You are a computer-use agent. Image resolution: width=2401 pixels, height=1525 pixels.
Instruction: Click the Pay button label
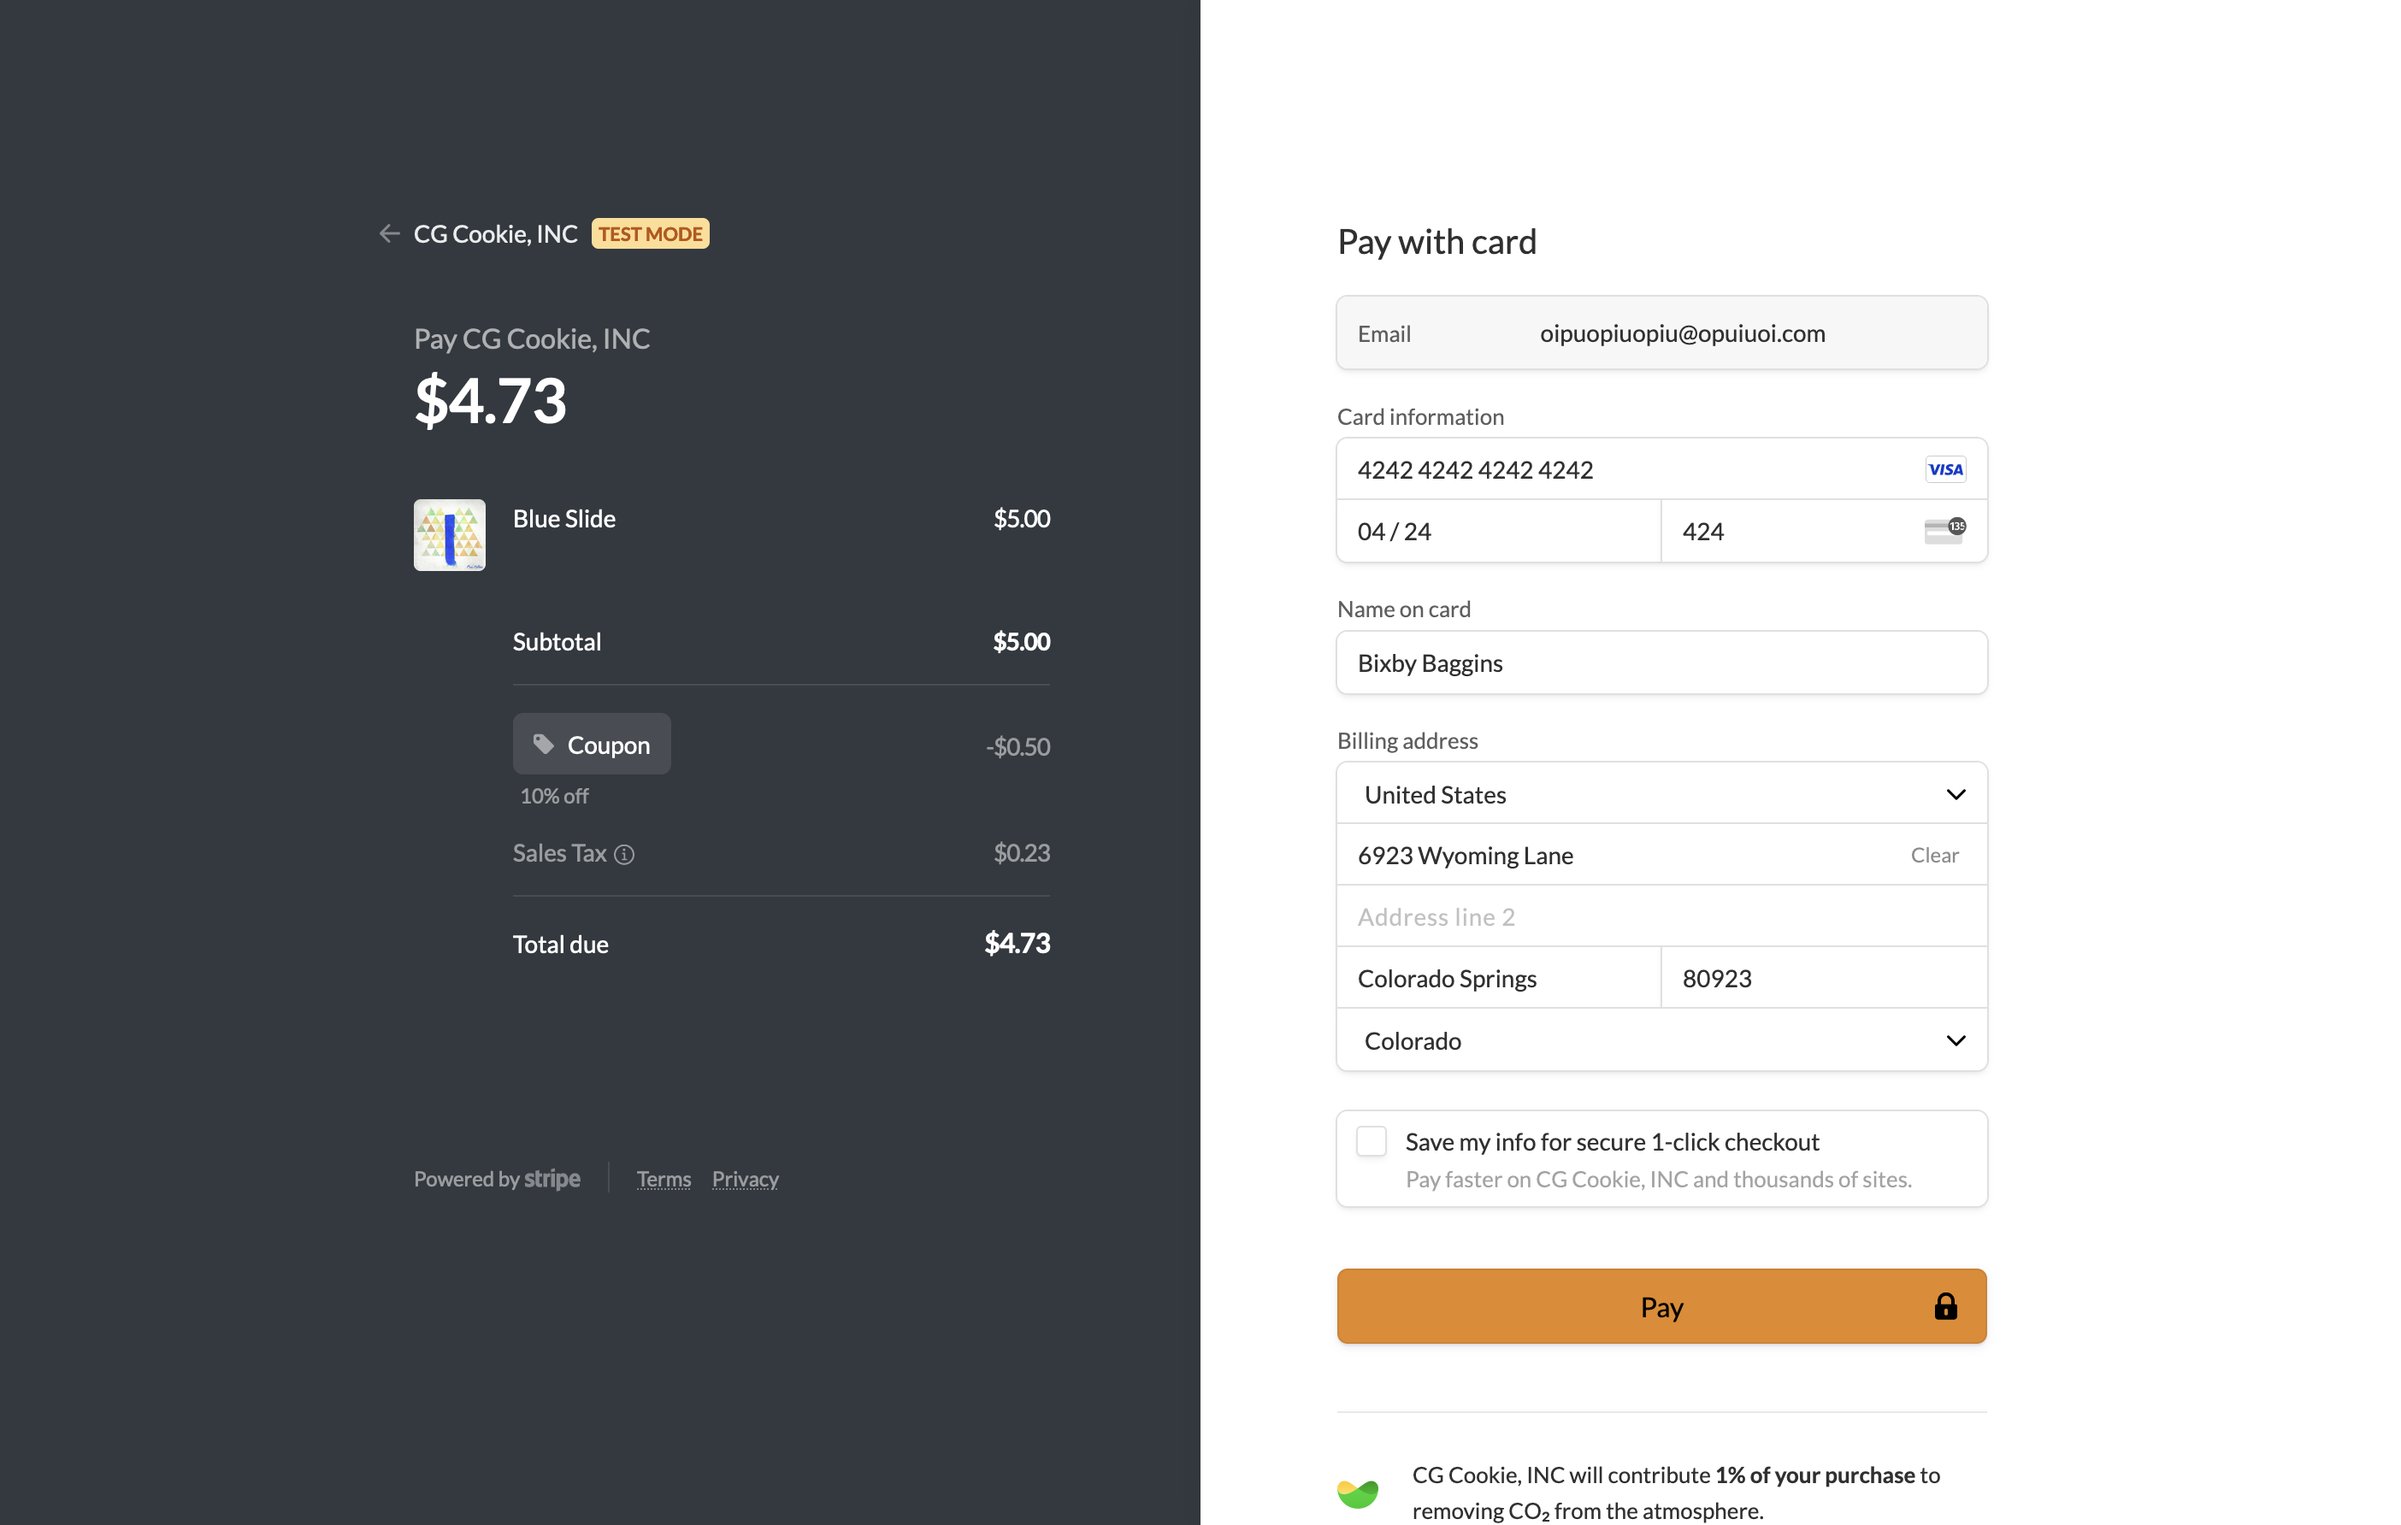(1661, 1307)
